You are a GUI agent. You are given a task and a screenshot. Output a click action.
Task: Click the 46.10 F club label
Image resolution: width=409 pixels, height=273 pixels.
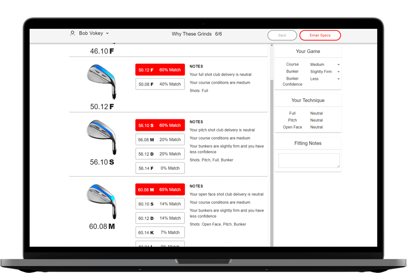(102, 51)
